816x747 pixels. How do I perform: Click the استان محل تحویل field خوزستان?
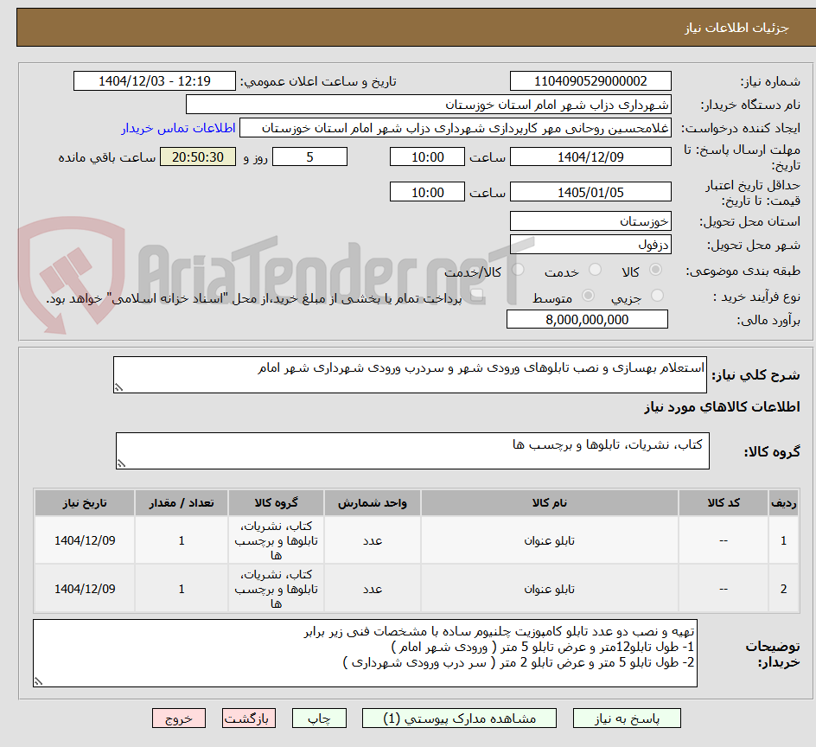tap(590, 221)
